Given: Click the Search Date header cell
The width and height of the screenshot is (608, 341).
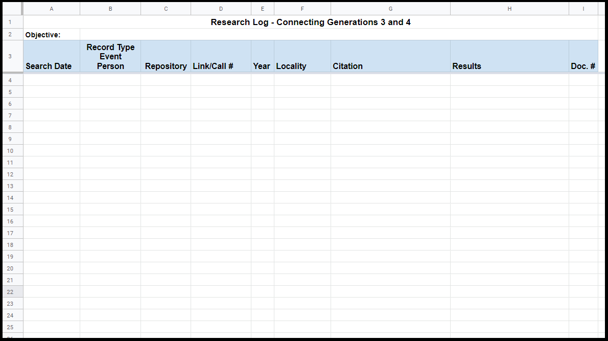Looking at the screenshot, I should pyautogui.click(x=51, y=56).
